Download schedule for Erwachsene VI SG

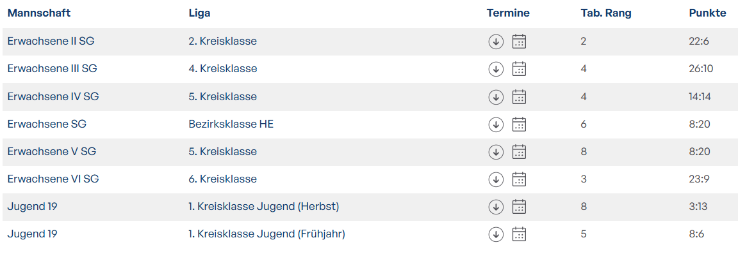pyautogui.click(x=496, y=179)
